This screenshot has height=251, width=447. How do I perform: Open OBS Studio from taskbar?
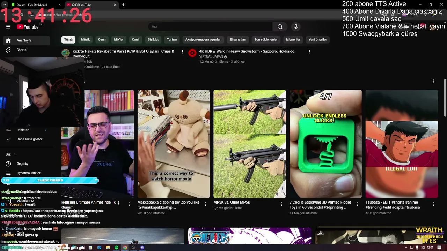[133, 248]
